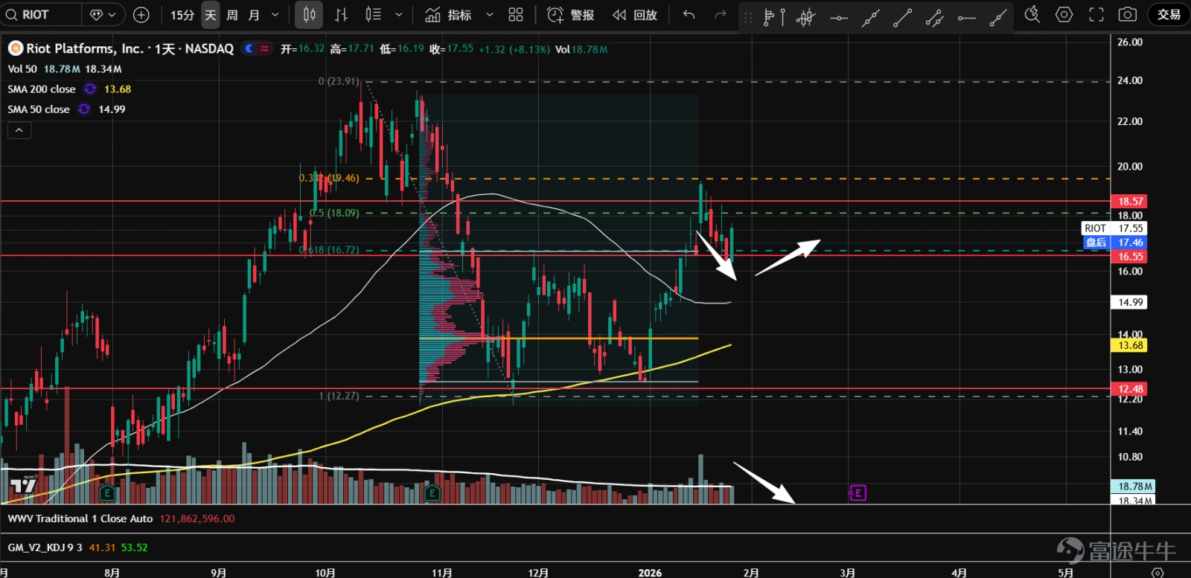
Task: Open time axis settings gear icon
Action: (1157, 572)
